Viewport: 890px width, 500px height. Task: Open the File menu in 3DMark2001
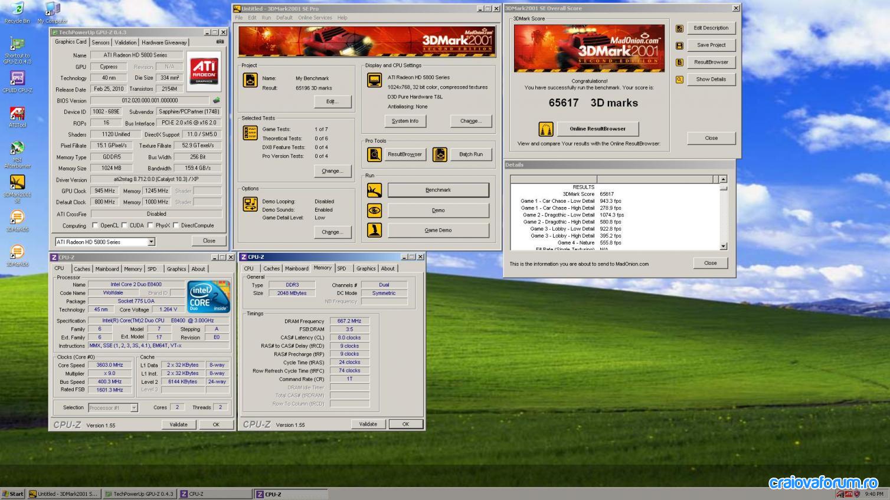[239, 18]
